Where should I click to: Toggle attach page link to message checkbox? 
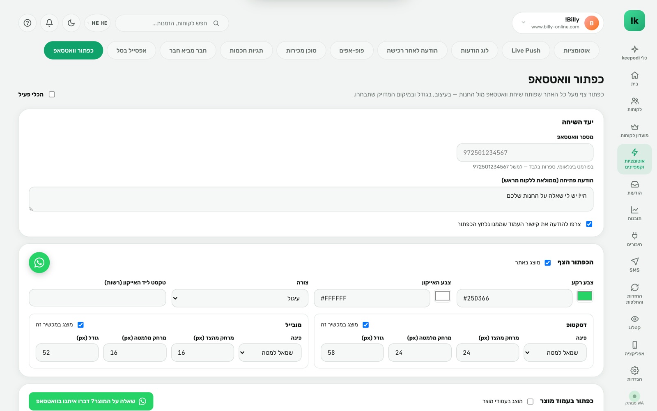pyautogui.click(x=589, y=224)
